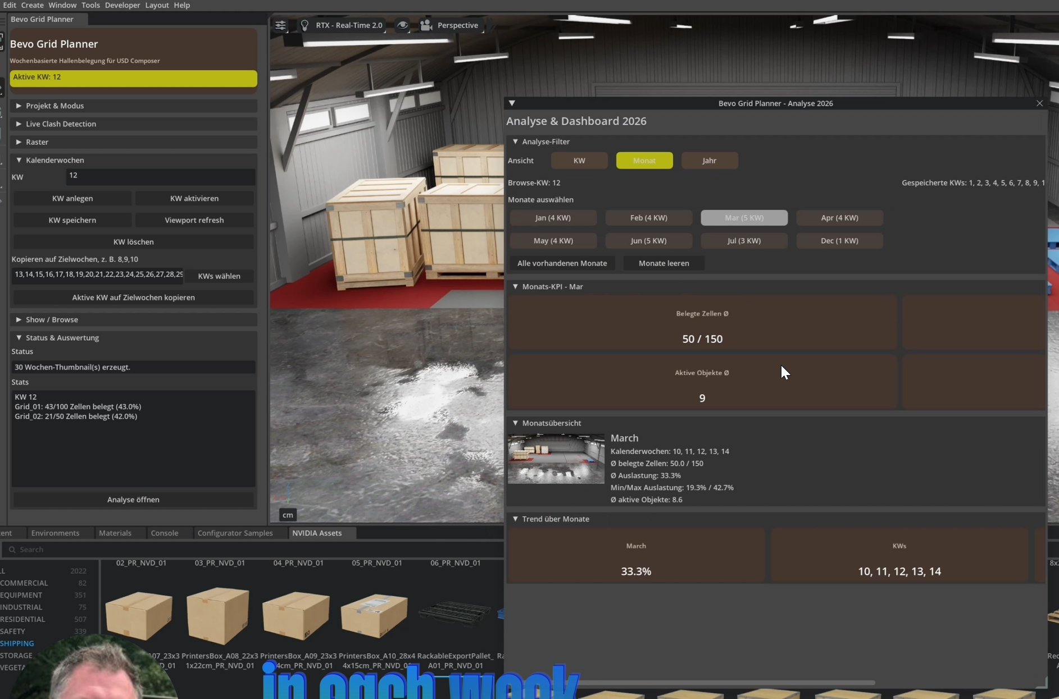This screenshot has height=699, width=1059.
Task: Toggle month Jun (5 KW)
Action: 649,241
